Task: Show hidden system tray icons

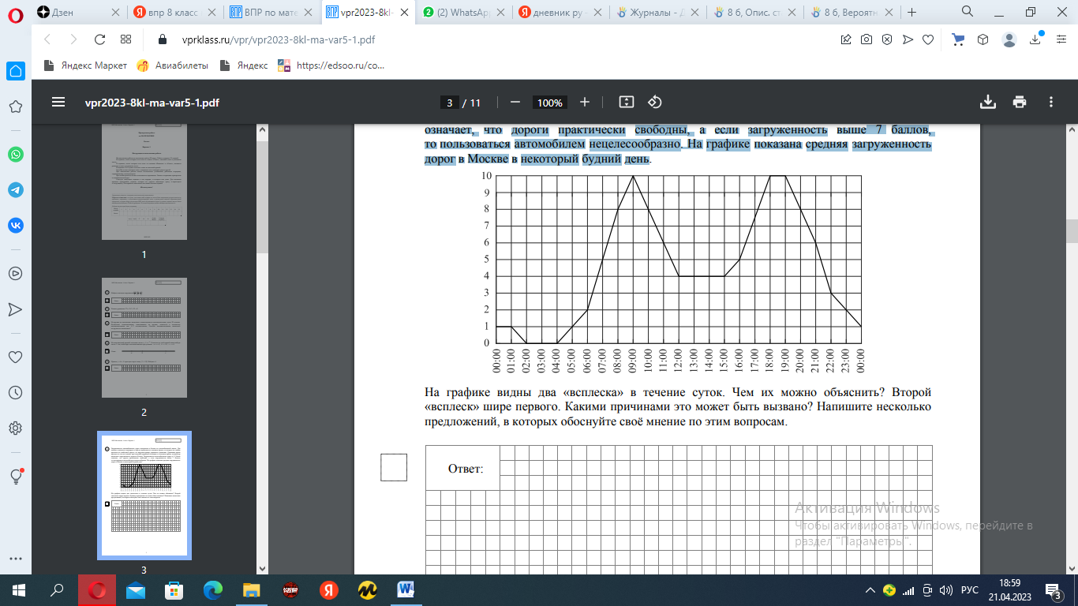Action: [x=870, y=590]
